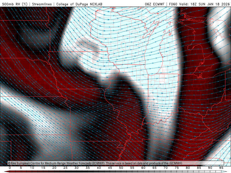This screenshot has height=173, width=231.
Task: Click the '06Z ECMWF' model run label
Action: pyautogui.click(x=154, y=4)
